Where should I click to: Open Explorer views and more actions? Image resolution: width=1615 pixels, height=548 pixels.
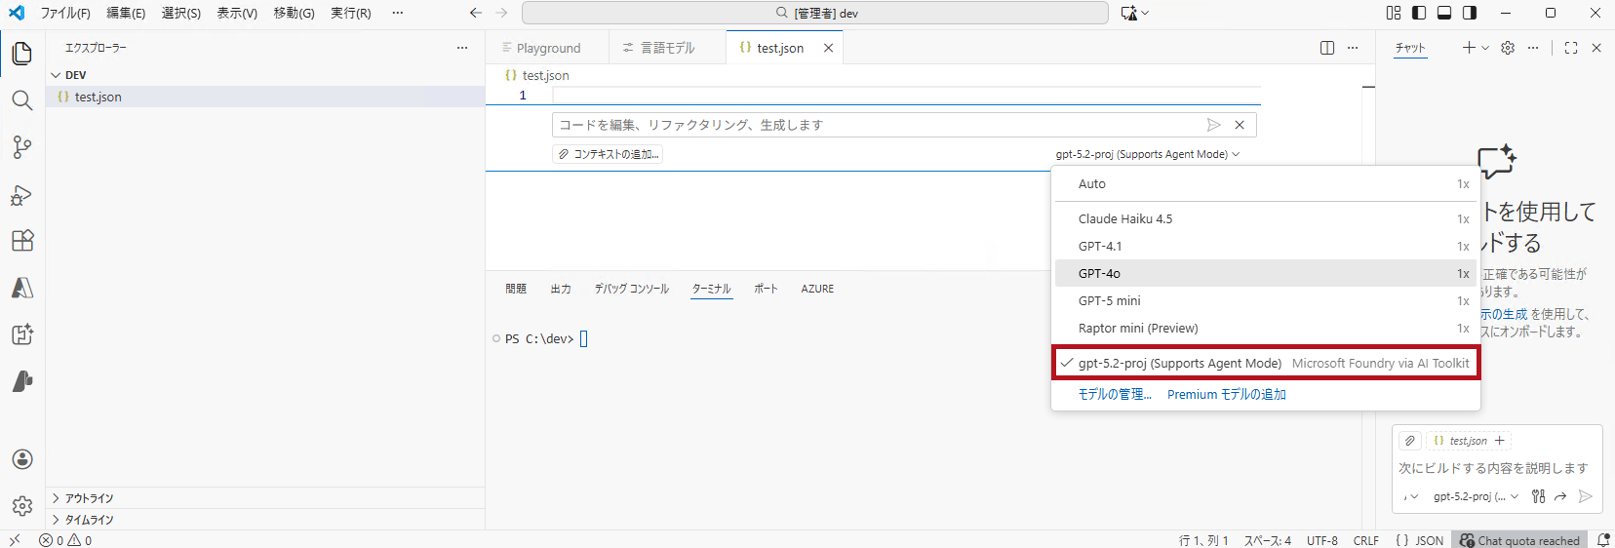(x=462, y=48)
